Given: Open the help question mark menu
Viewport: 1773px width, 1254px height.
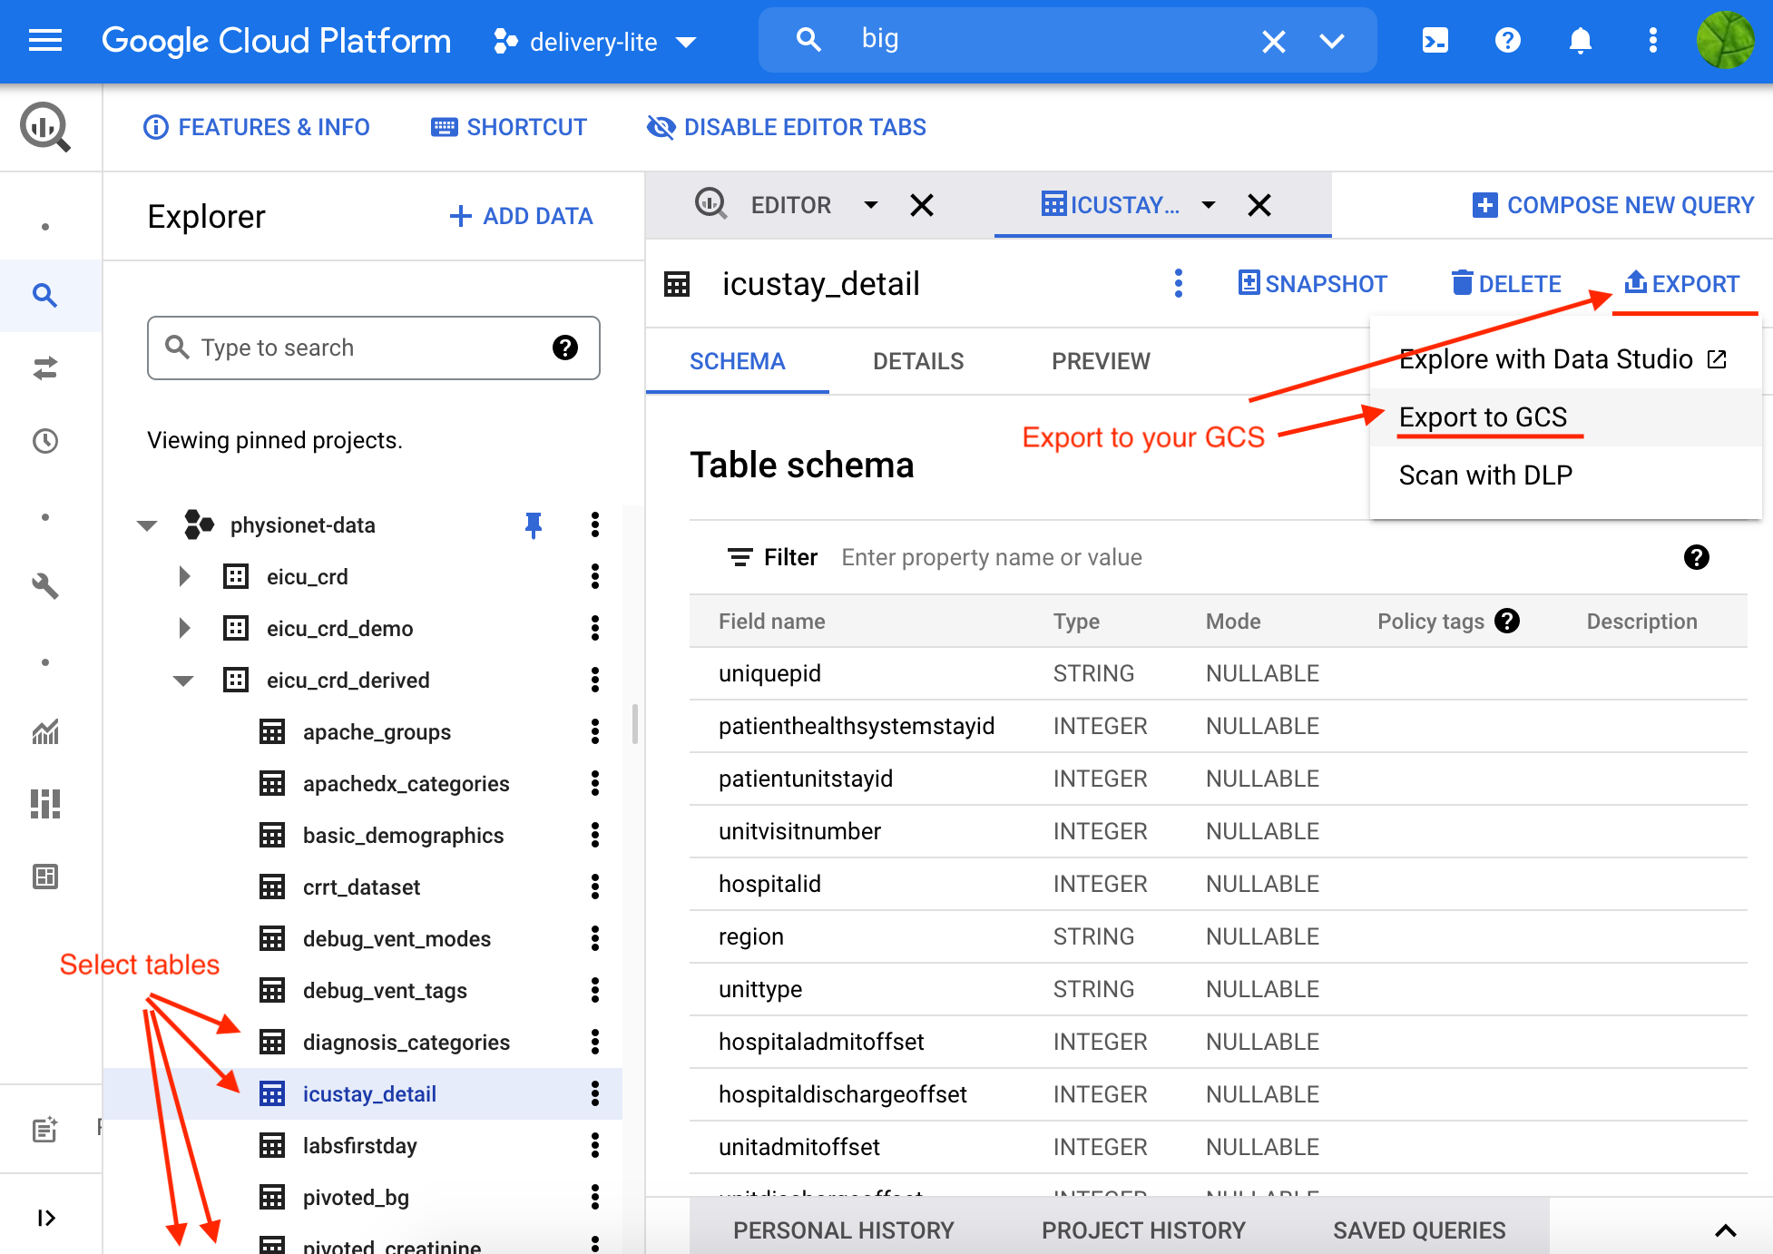Looking at the screenshot, I should click(1507, 41).
